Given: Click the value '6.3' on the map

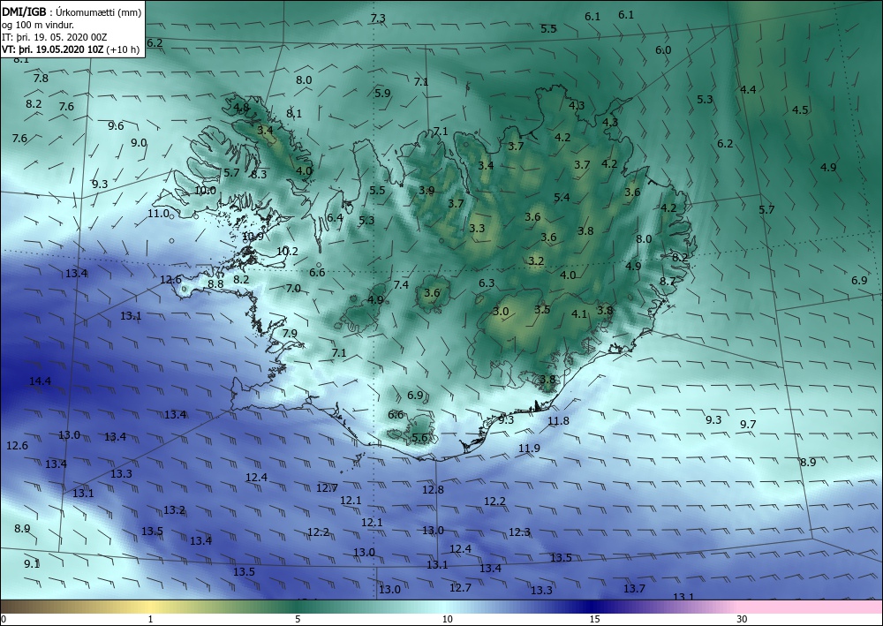Looking at the screenshot, I should 487,283.
